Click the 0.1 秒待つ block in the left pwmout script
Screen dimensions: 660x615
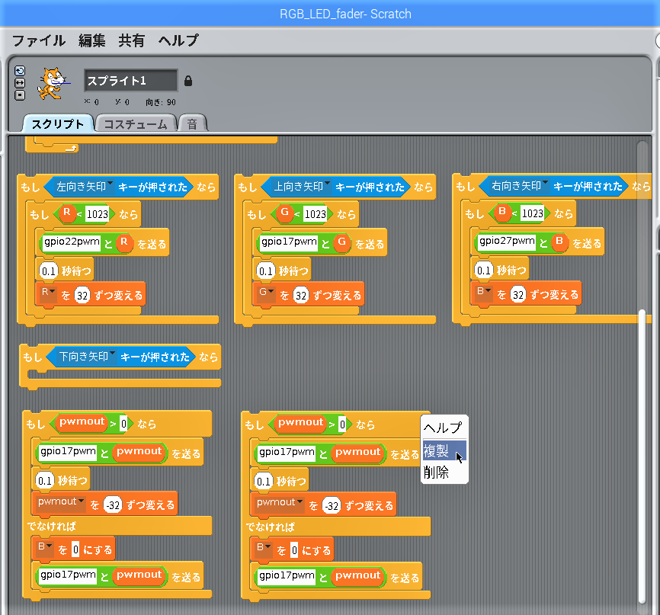click(61, 480)
